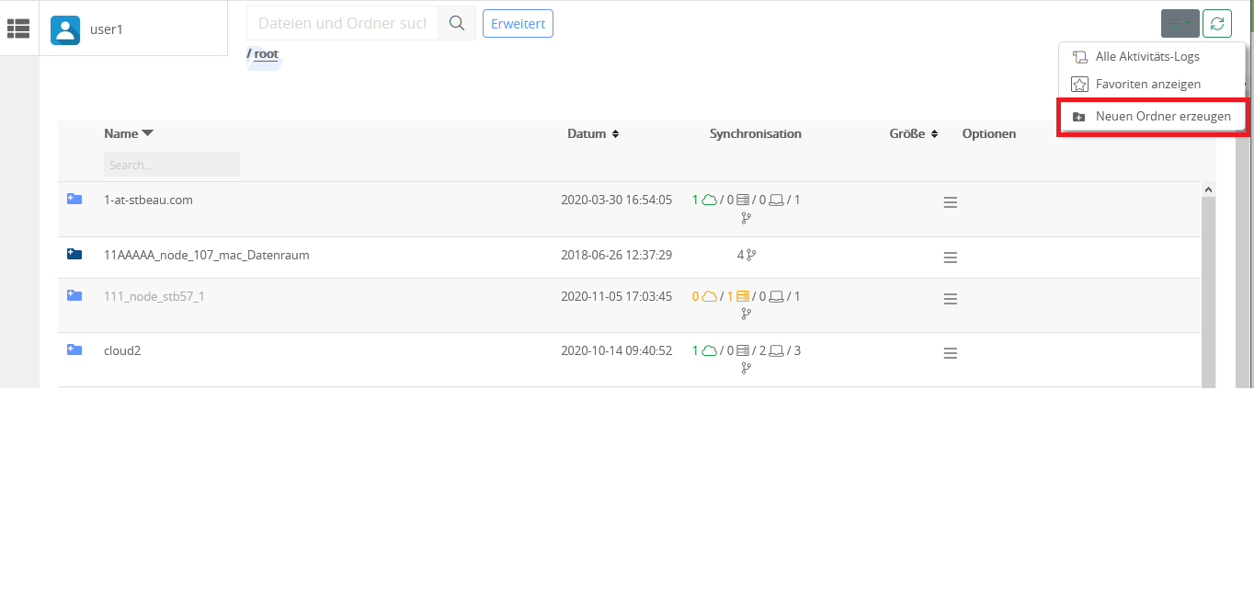Focus the Dateien und Ordner search field
Viewport: 1254px width, 596px height.
342,23
